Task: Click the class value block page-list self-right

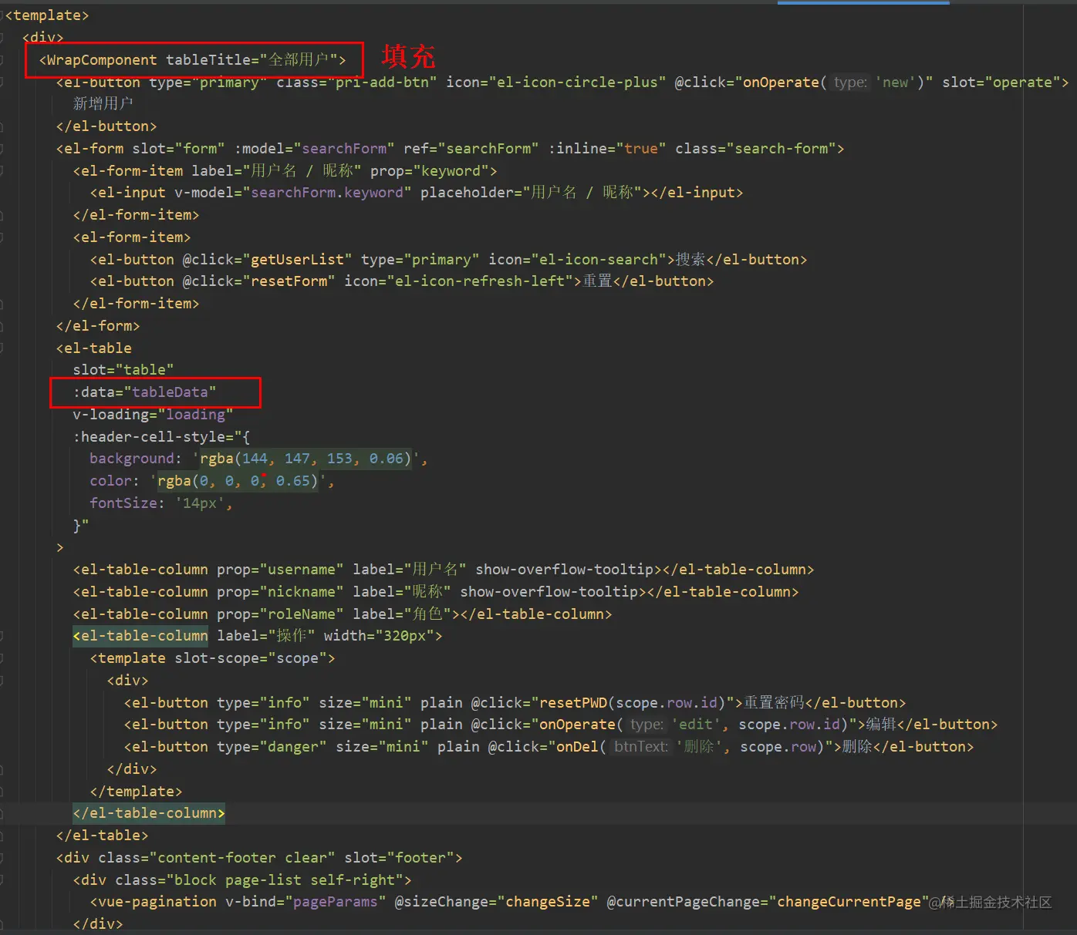Action: pos(285,880)
